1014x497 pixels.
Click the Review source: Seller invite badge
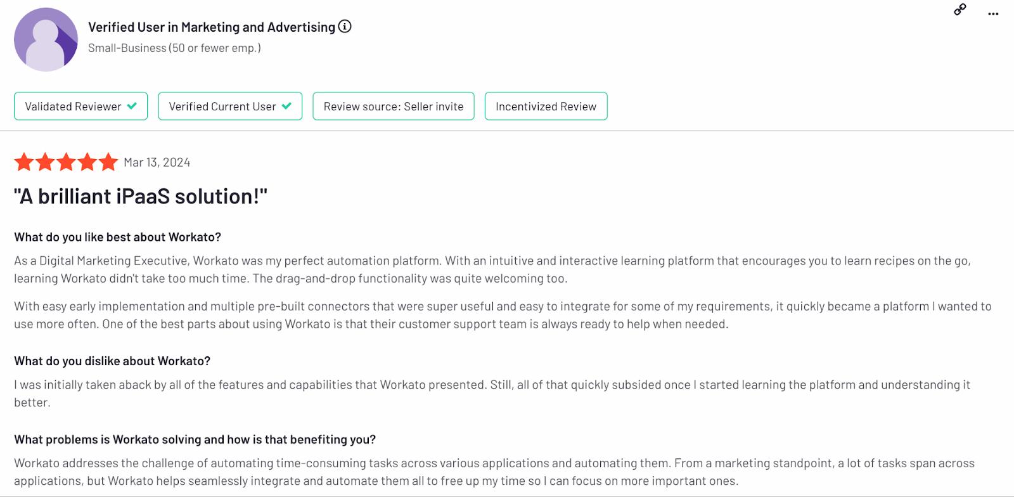(393, 106)
